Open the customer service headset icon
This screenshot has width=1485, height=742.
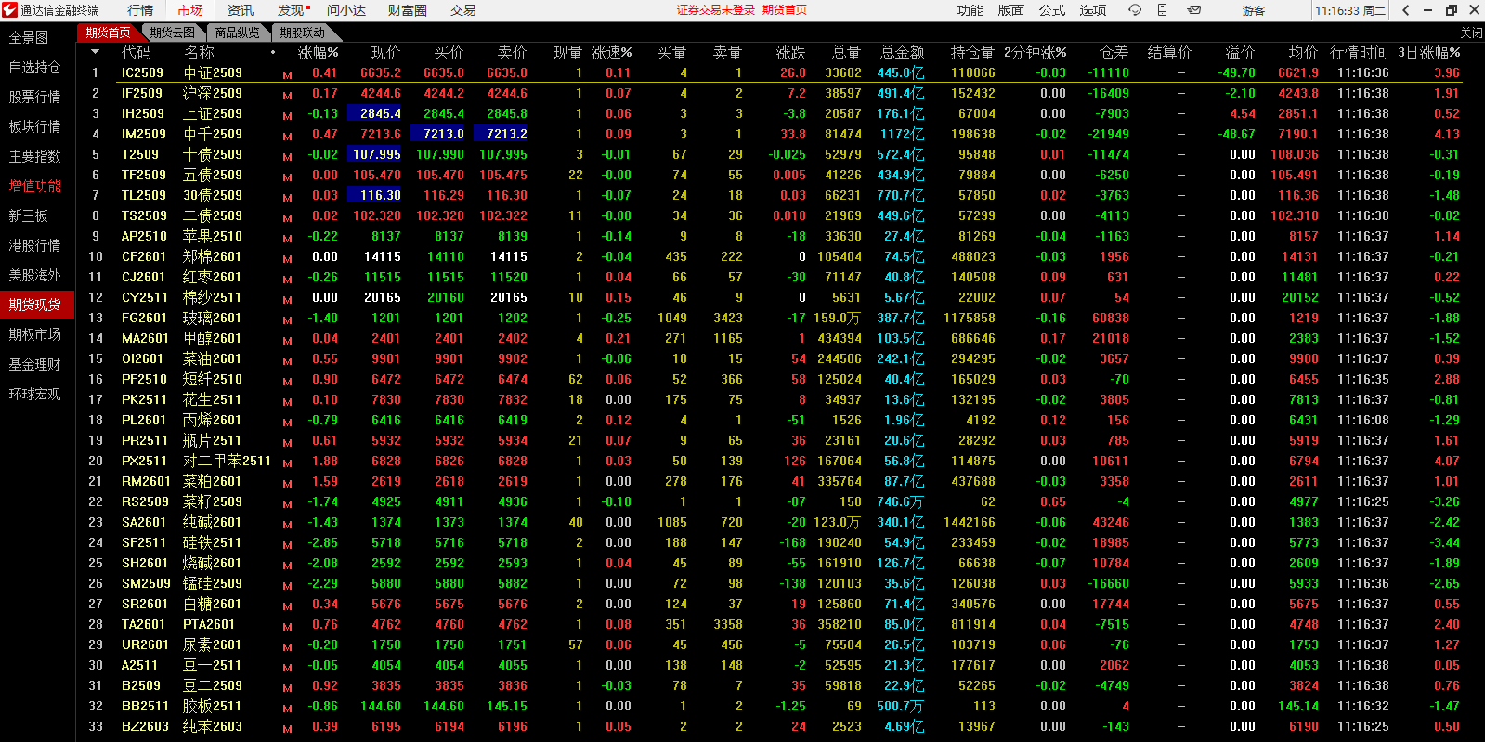point(1134,10)
